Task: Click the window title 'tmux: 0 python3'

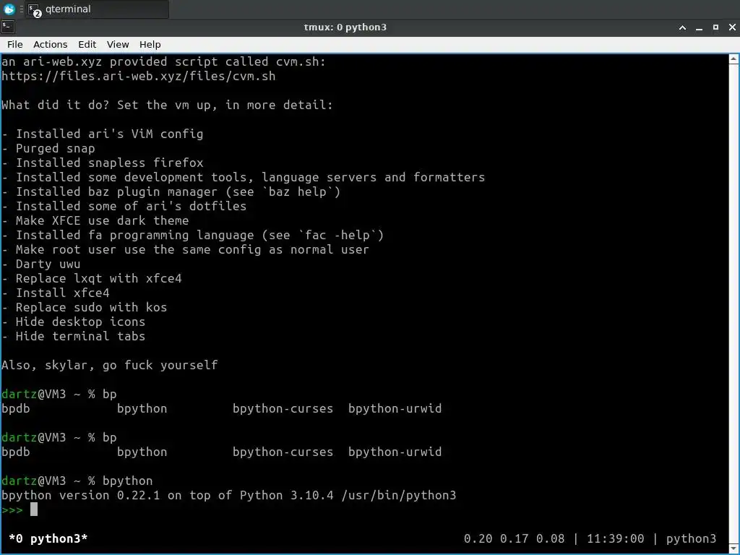Action: click(345, 27)
